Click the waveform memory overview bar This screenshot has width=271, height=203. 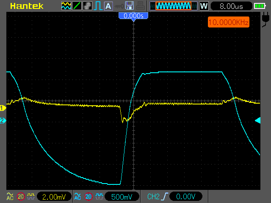[174, 6]
